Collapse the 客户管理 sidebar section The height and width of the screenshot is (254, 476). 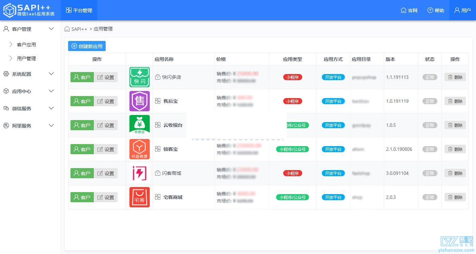(x=29, y=29)
